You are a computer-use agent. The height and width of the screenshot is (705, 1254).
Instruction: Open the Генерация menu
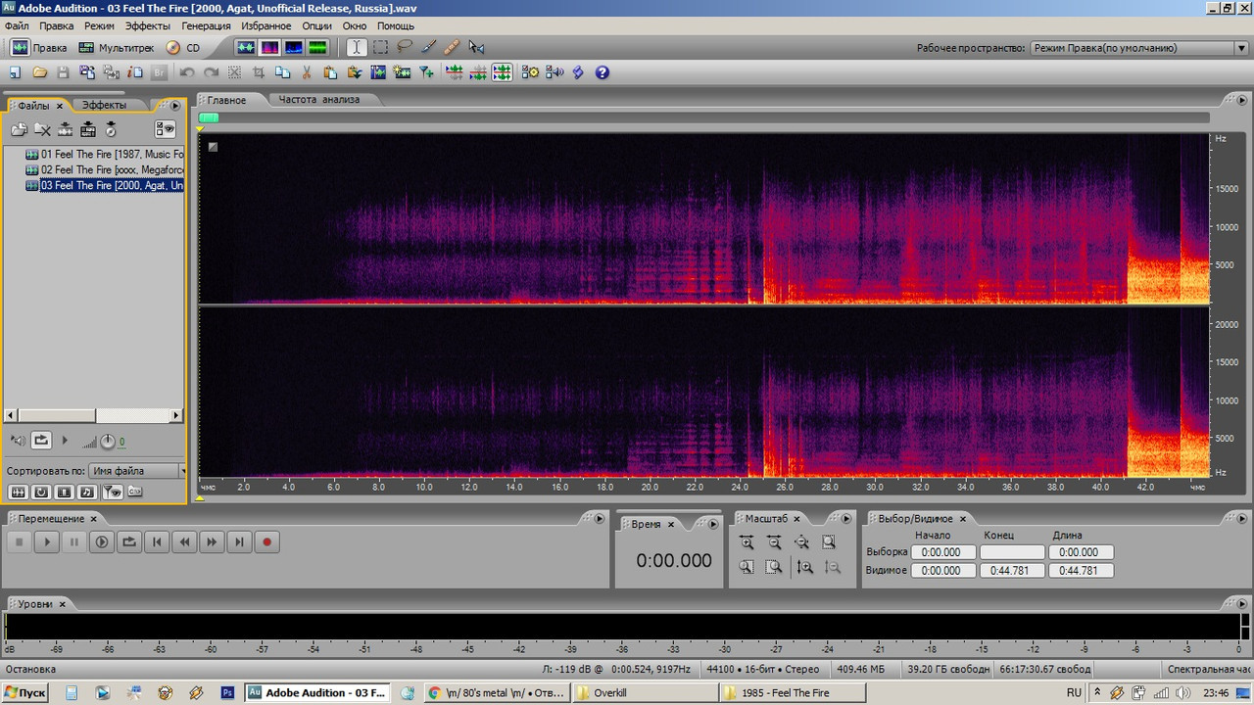point(206,25)
